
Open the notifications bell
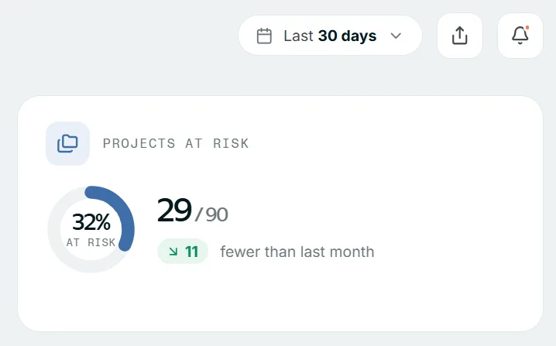520,36
